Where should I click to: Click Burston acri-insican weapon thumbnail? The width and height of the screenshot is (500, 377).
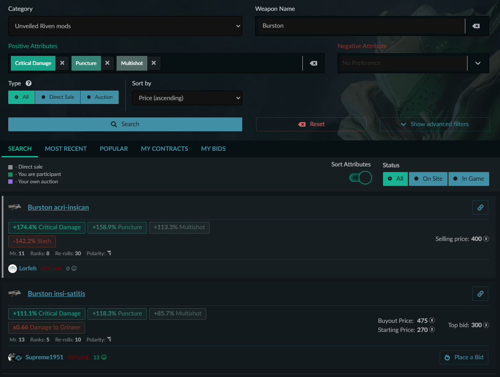(x=15, y=207)
